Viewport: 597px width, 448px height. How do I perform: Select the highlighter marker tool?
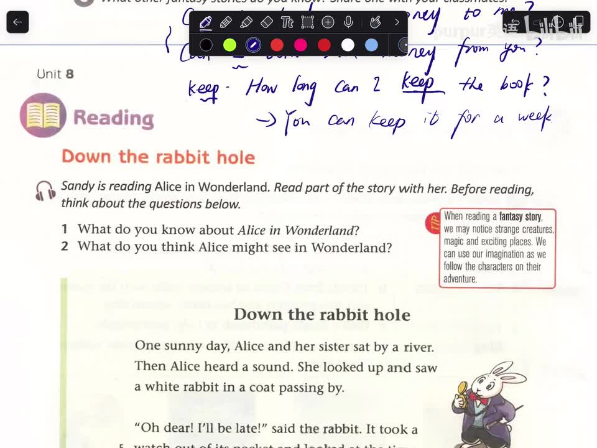(x=246, y=22)
